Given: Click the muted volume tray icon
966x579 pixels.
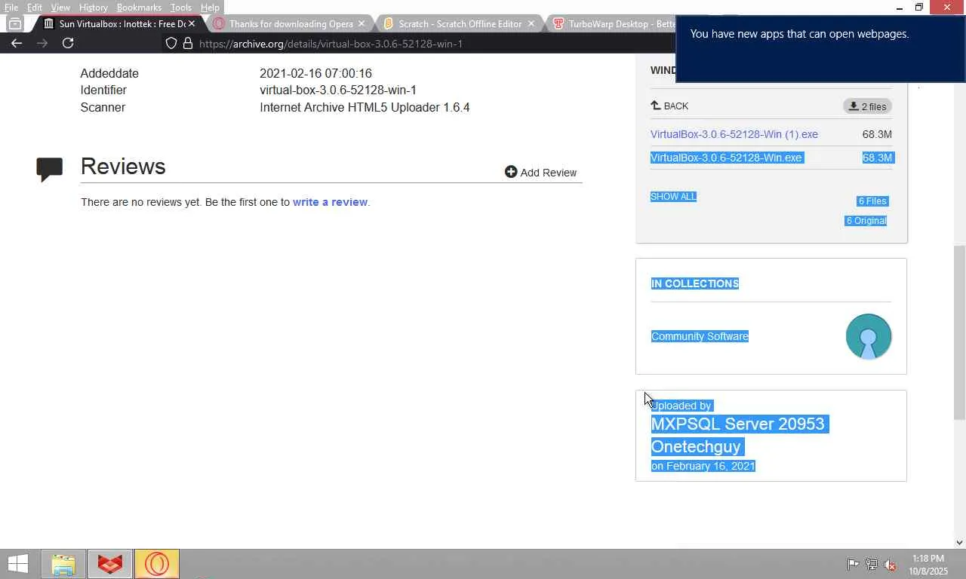Looking at the screenshot, I should tap(891, 564).
